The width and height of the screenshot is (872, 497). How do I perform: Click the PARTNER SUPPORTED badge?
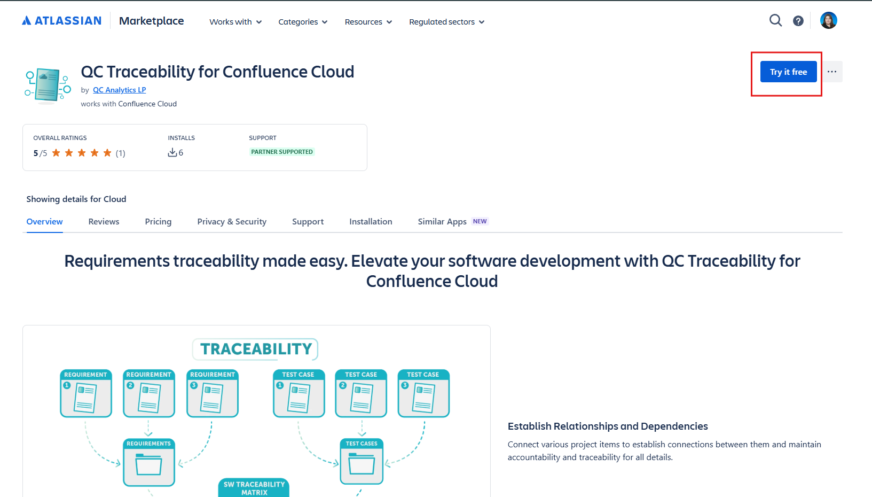[282, 152]
